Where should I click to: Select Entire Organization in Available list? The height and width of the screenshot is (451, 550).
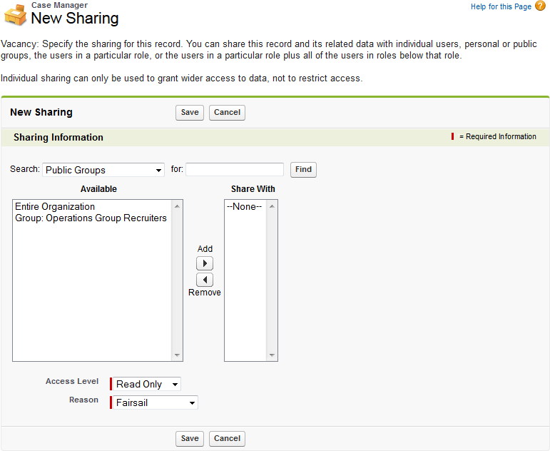(x=55, y=207)
